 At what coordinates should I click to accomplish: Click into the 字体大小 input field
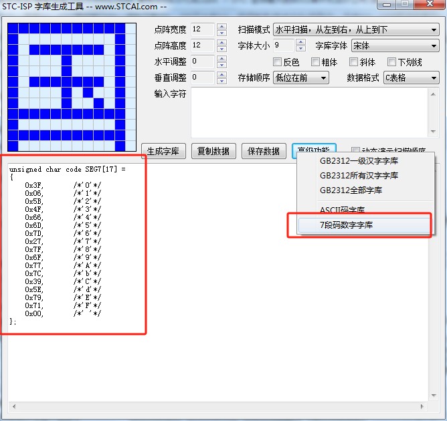283,45
